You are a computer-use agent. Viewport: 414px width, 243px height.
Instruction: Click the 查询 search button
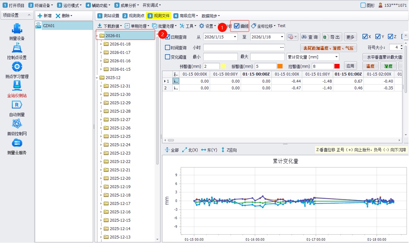pos(310,37)
